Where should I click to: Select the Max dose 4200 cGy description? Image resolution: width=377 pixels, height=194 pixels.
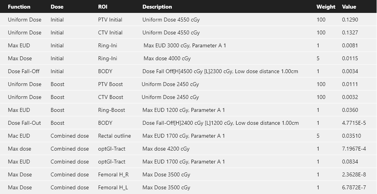(x=166, y=149)
